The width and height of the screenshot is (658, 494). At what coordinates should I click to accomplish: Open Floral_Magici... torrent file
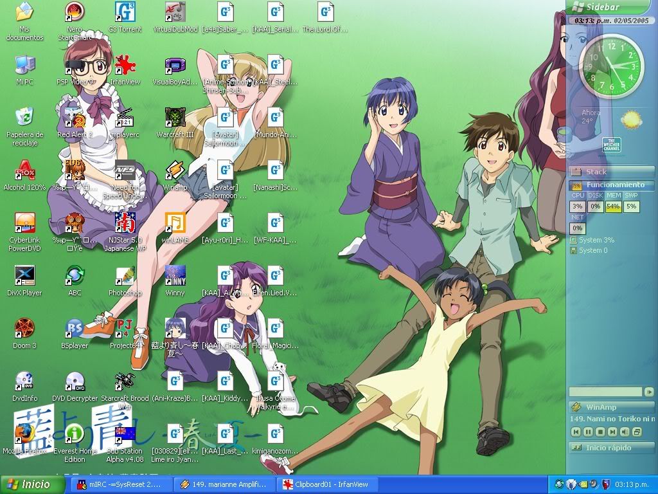click(275, 329)
